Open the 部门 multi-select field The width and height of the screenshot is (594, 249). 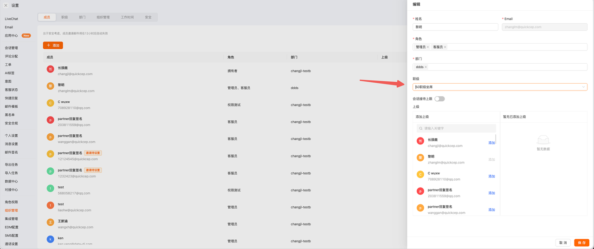pos(500,67)
